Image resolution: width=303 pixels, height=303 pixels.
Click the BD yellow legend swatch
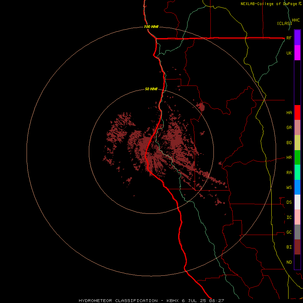[x=297, y=143]
